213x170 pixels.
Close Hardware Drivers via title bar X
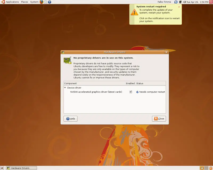166,52
